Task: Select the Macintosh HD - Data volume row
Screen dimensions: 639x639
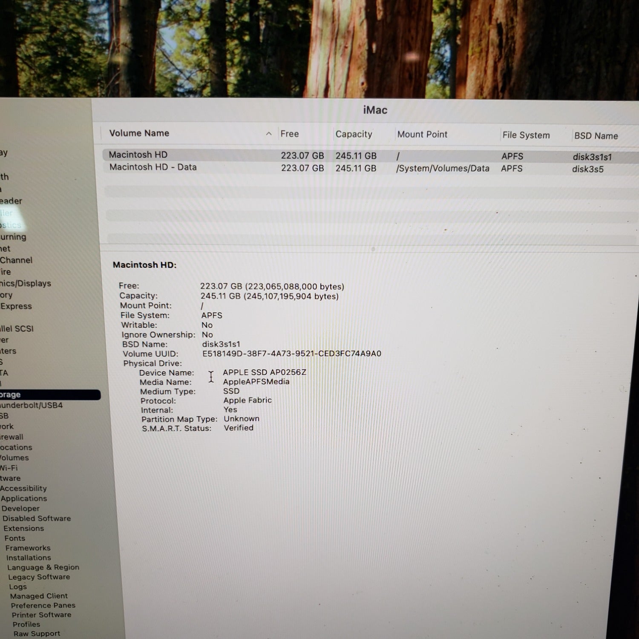Action: pos(370,168)
